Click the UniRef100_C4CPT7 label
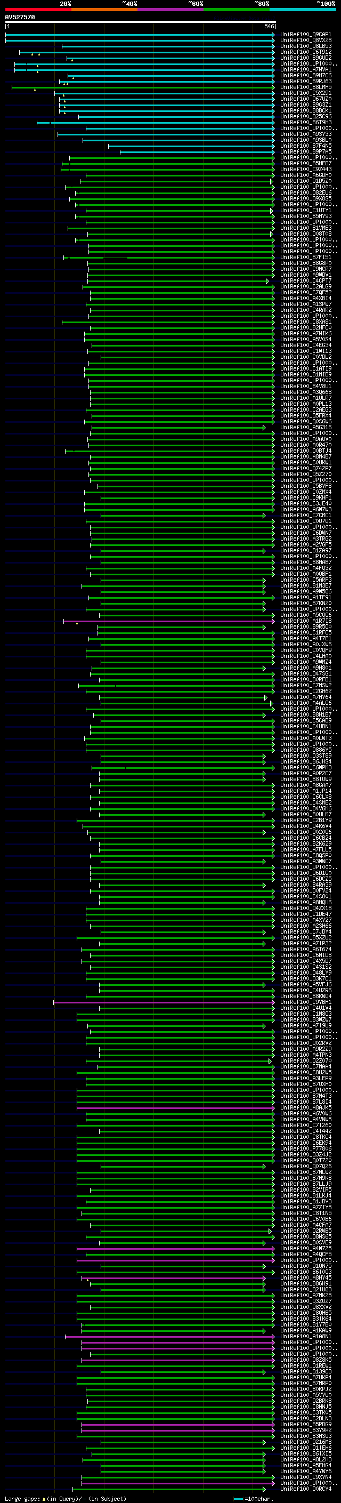The height and width of the screenshot is (1503, 341). 305,280
